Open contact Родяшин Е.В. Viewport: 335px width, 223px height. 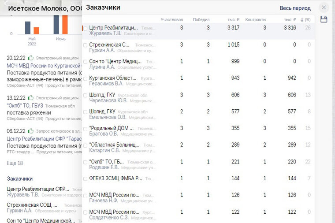coord(104,167)
